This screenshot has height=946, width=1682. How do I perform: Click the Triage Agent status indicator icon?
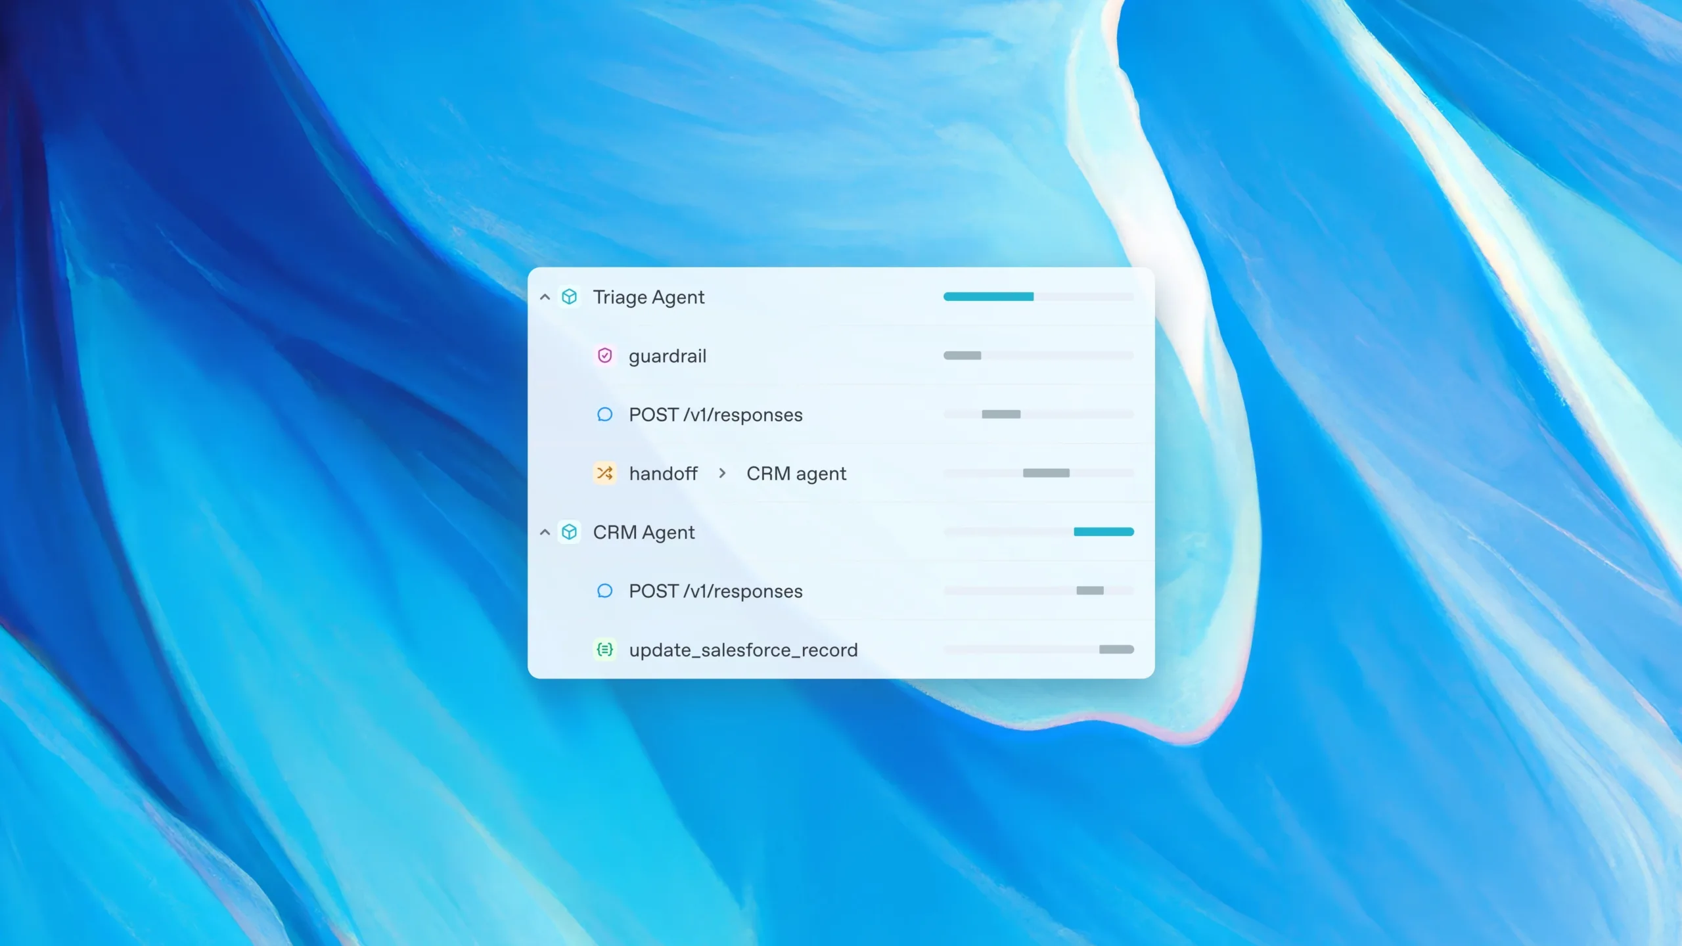568,297
